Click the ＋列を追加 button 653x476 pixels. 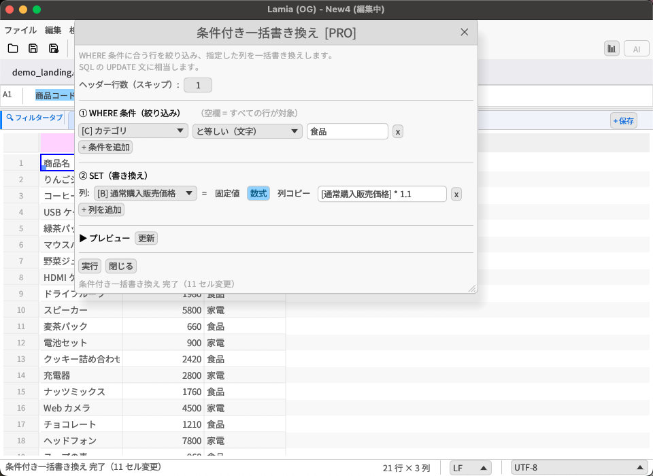101,209
